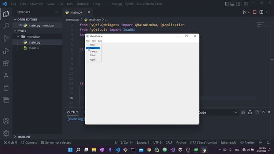Click the Split Editor Right icon
Image resolution: width=274 pixels, height=154 pixels.
(x=261, y=12)
